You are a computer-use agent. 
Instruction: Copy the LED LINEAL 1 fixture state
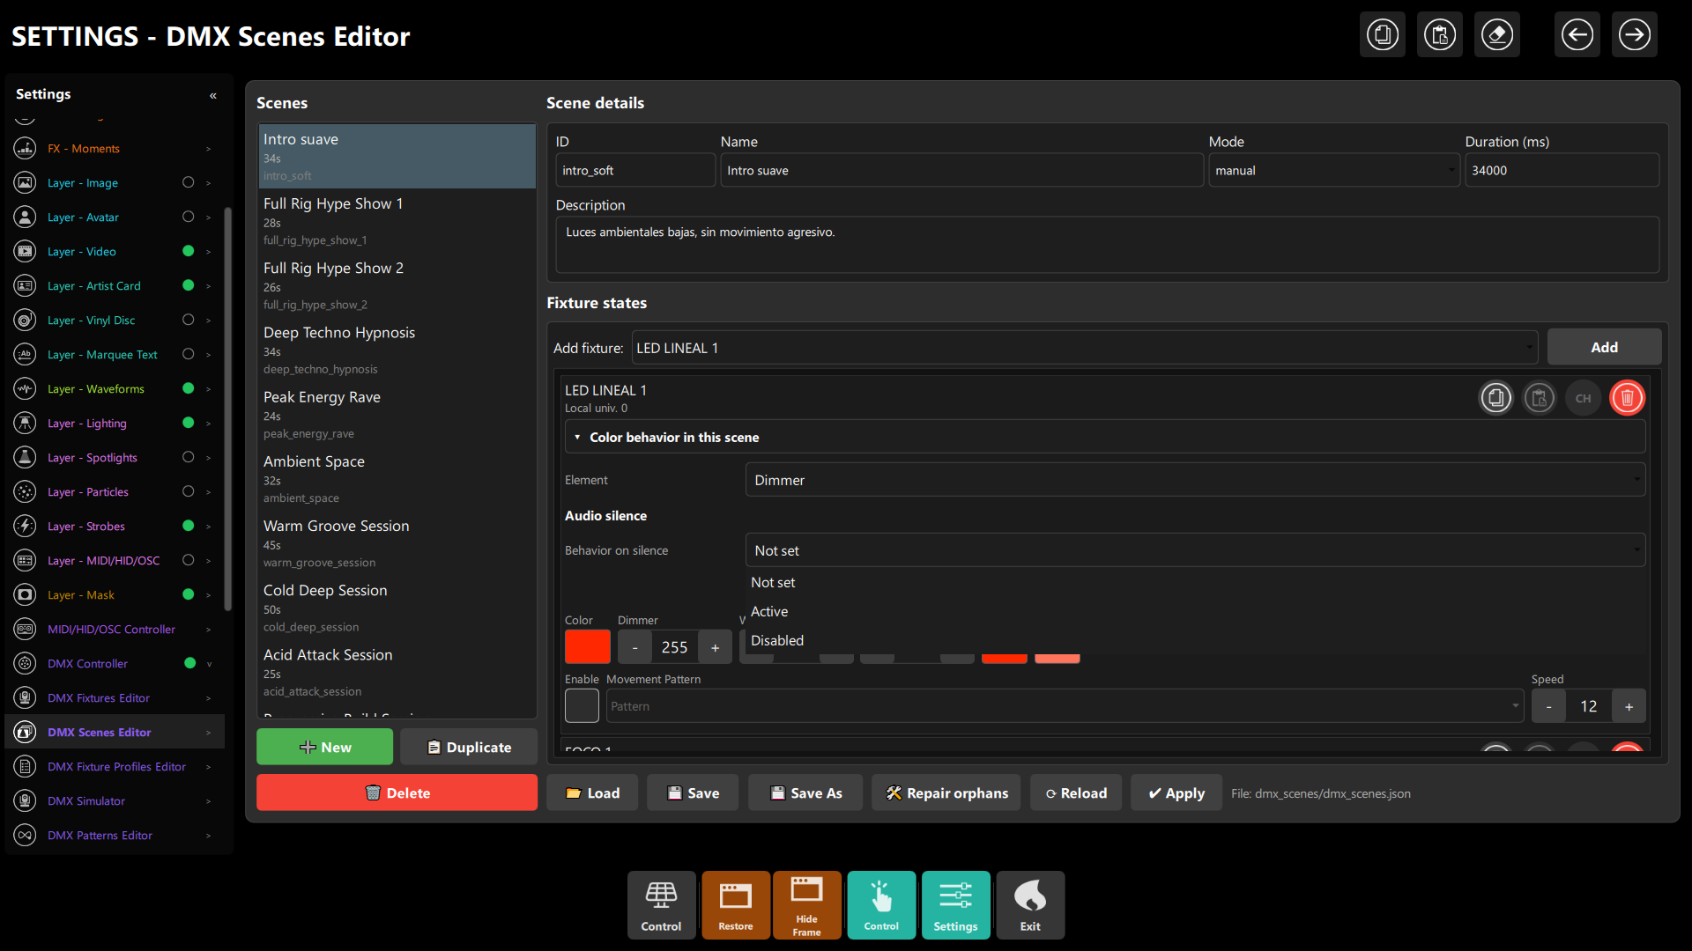point(1495,398)
